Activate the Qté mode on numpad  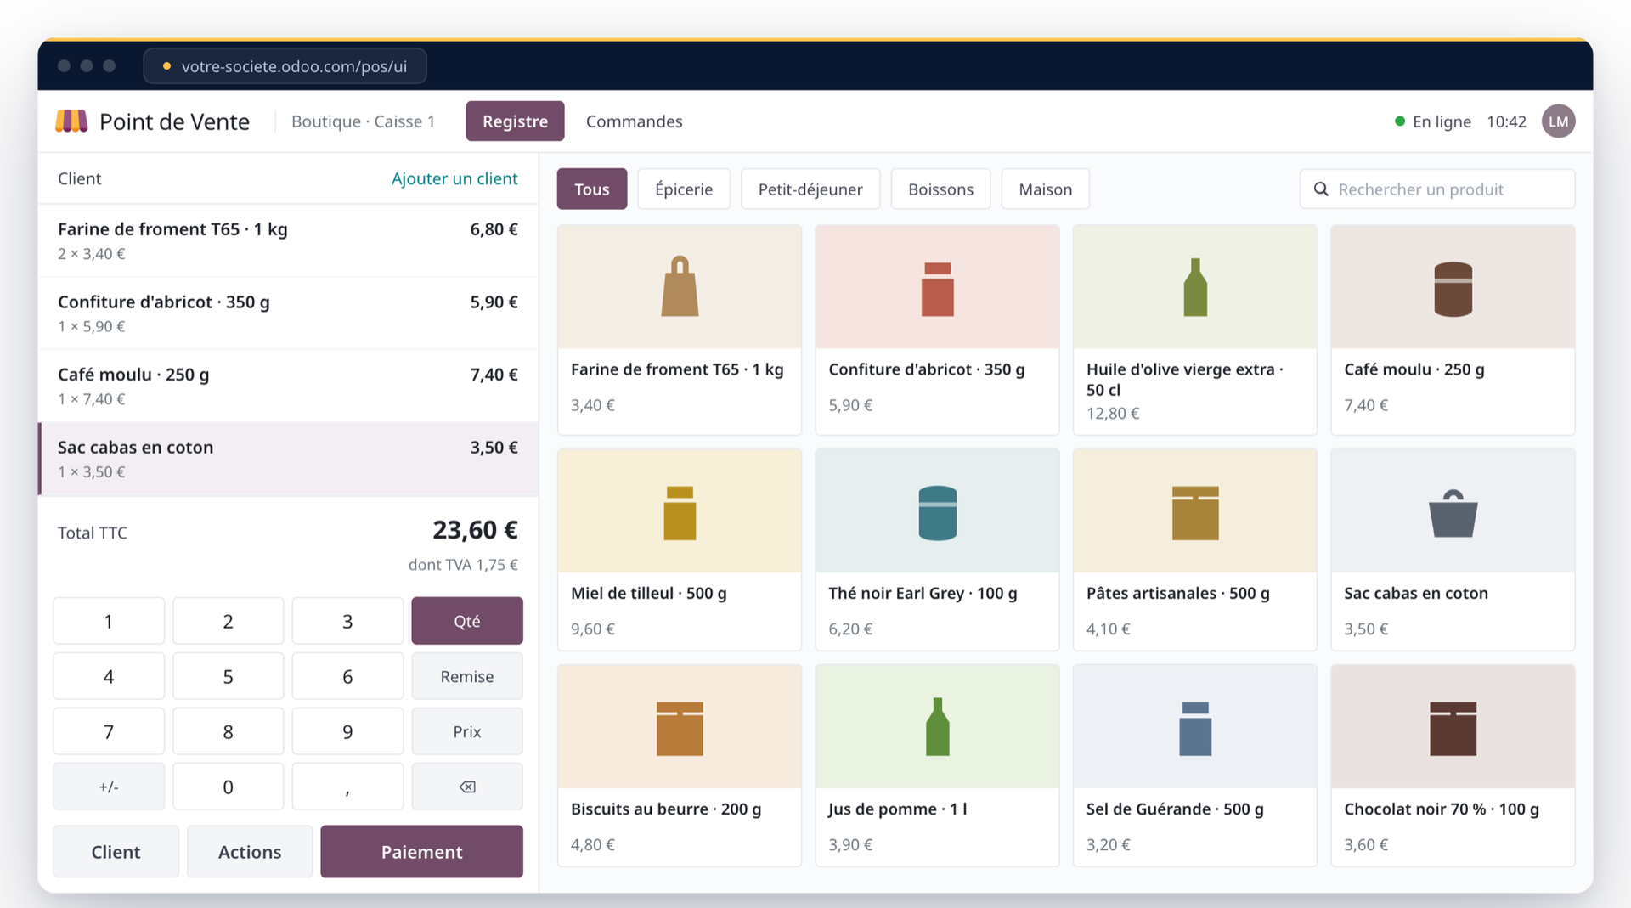point(467,621)
